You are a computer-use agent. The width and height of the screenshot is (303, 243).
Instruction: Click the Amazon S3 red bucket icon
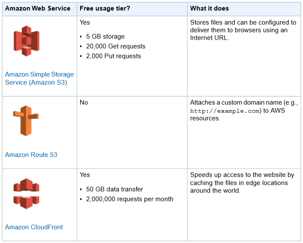pos(26,41)
